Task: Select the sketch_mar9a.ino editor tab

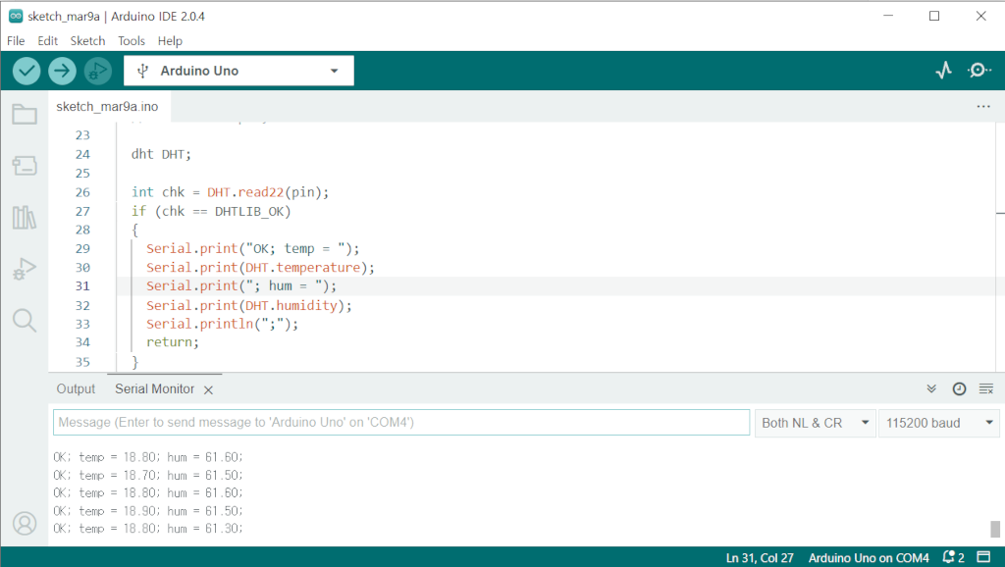Action: [107, 106]
